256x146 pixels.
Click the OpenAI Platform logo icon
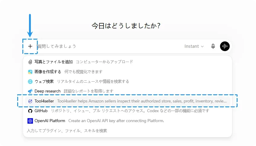tap(30, 121)
